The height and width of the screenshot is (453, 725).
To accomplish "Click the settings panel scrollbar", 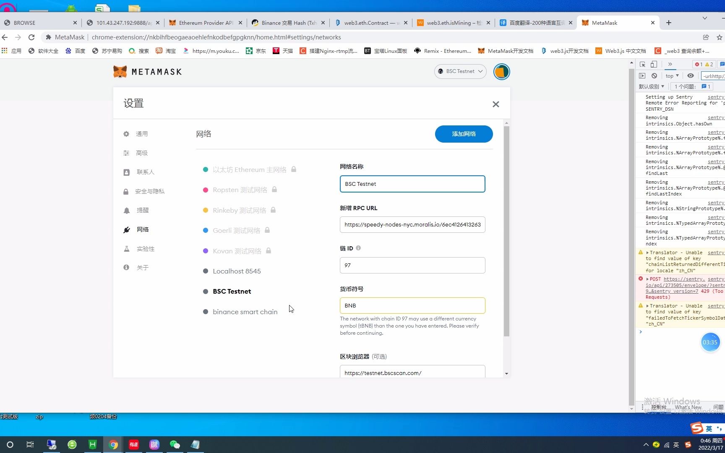I will [506, 231].
